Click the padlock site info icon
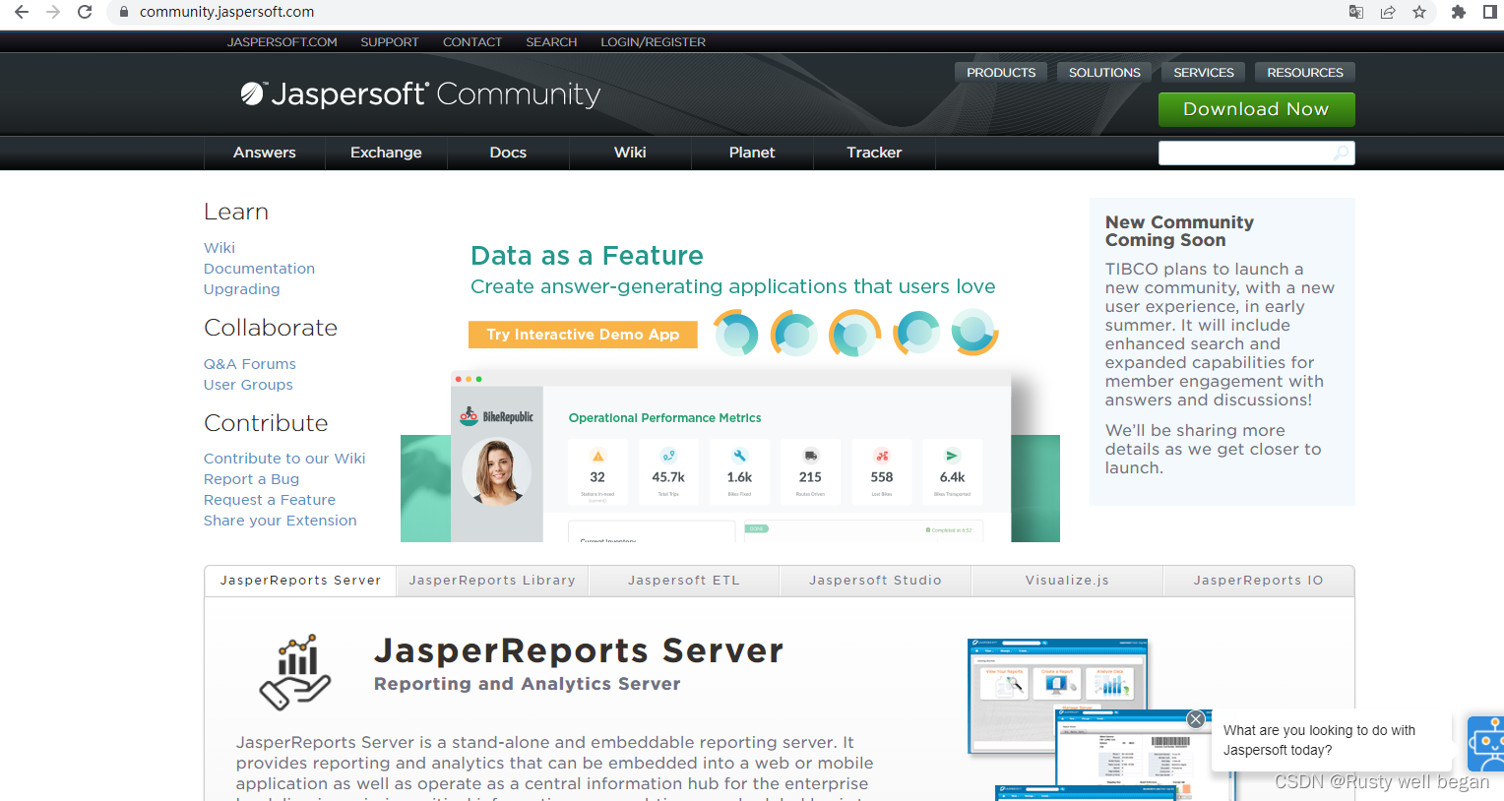Screen dimensions: 1504x801 point(123,12)
